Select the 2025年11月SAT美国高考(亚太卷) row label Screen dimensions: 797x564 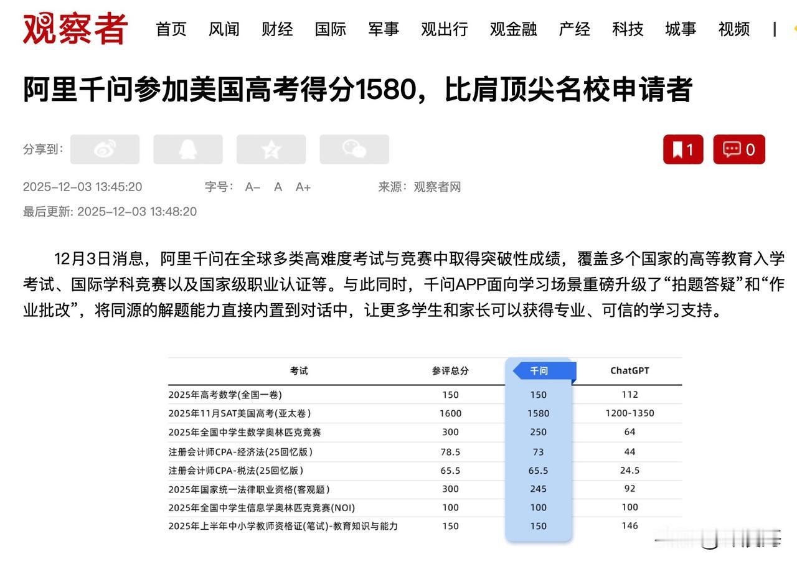pyautogui.click(x=239, y=413)
